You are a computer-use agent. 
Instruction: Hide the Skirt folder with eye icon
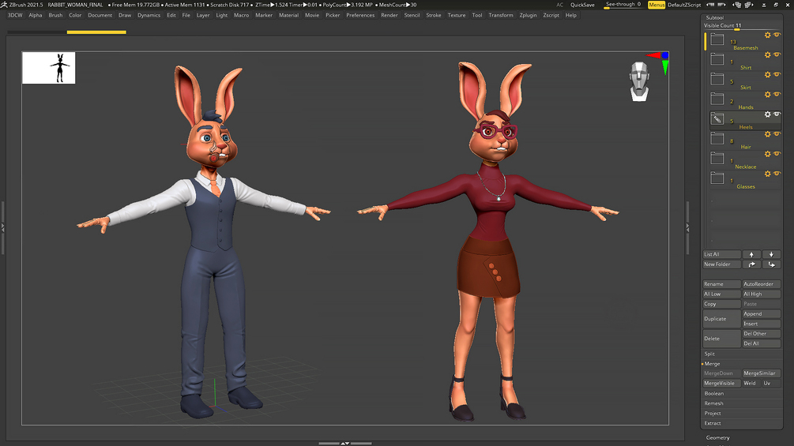[777, 75]
